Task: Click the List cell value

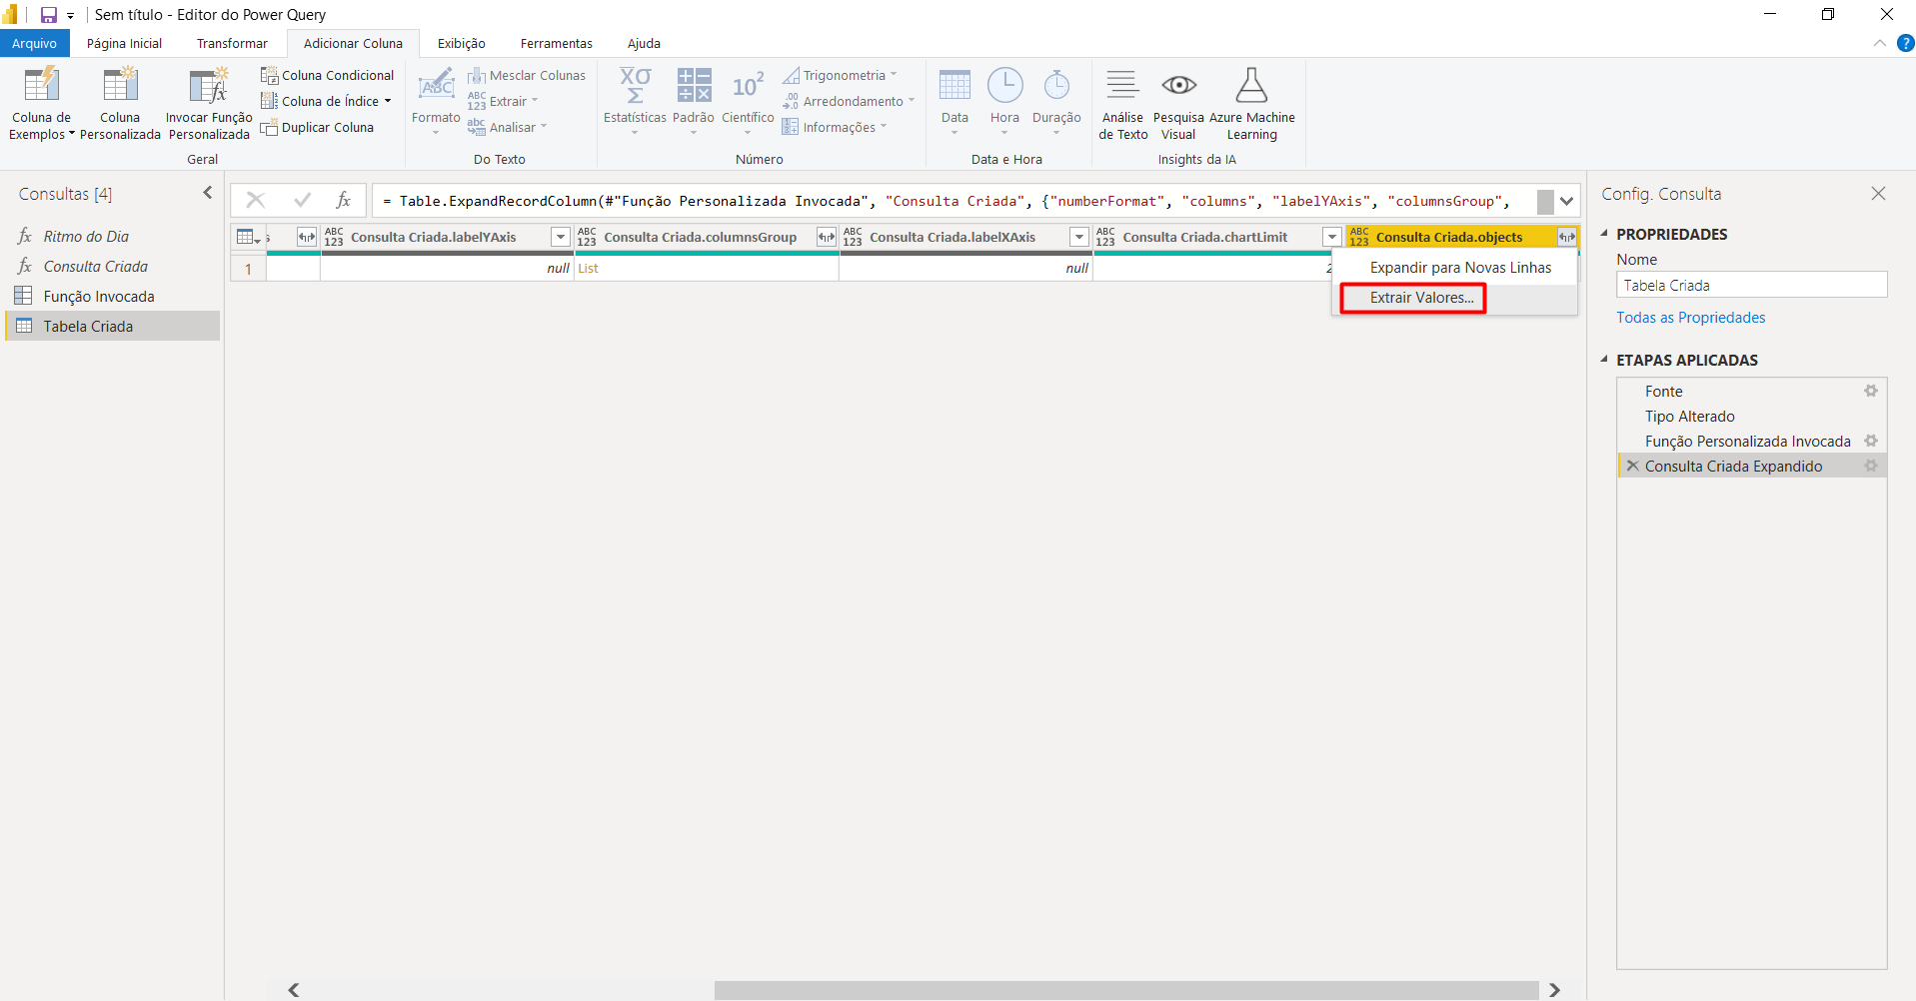Action: coord(589,268)
